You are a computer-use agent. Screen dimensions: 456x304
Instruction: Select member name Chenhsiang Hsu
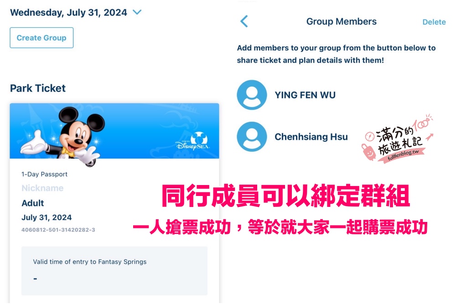pos(311,137)
